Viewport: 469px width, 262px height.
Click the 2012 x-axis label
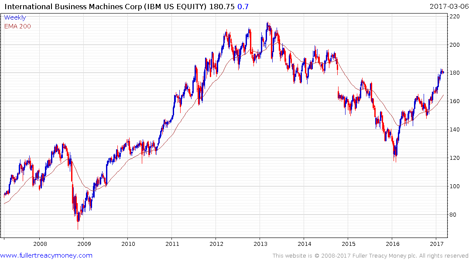click(216, 244)
